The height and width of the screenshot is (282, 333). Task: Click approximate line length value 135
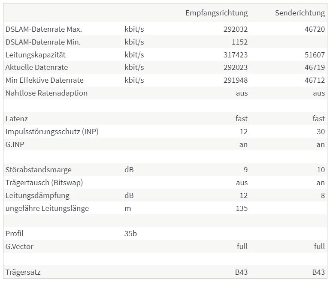coord(241,208)
